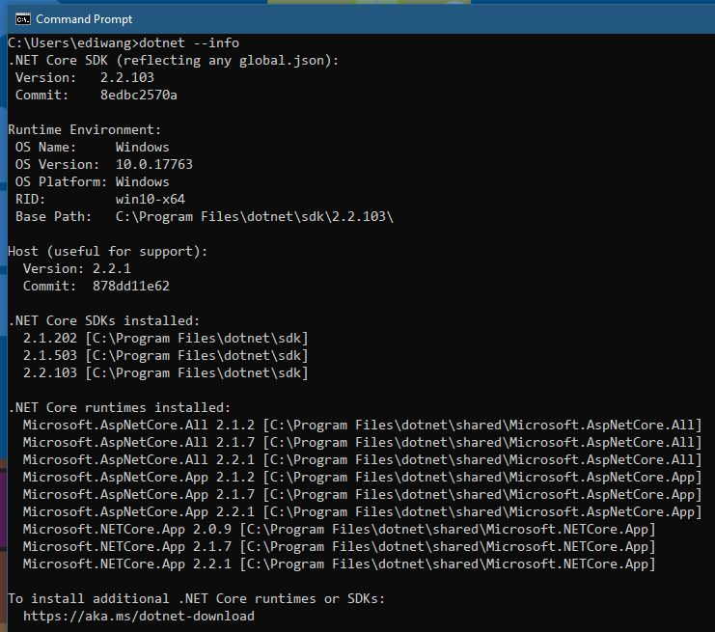Viewport: 715px width, 632px height.
Task: Click the 'Host (useful for support):' heading
Action: pos(108,251)
